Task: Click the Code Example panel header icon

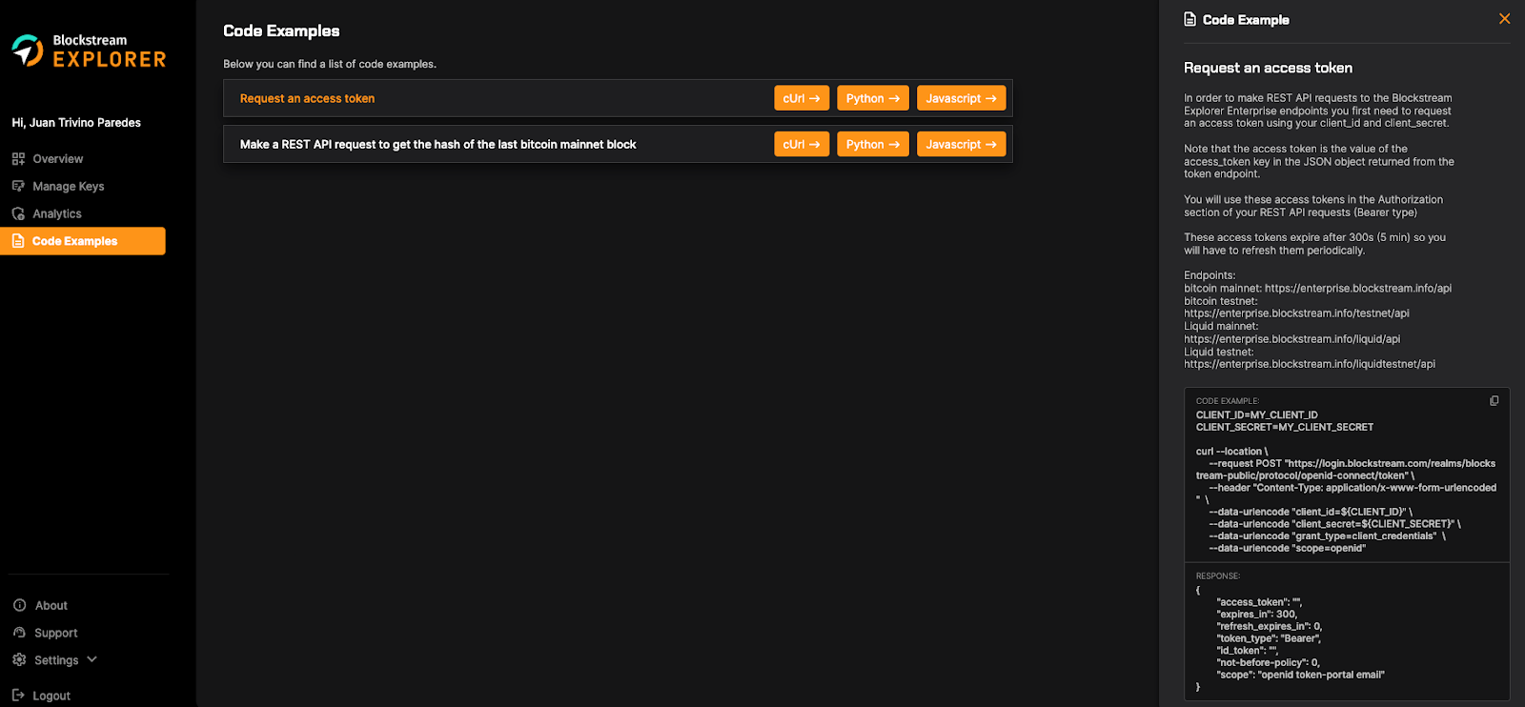Action: coord(1189,19)
